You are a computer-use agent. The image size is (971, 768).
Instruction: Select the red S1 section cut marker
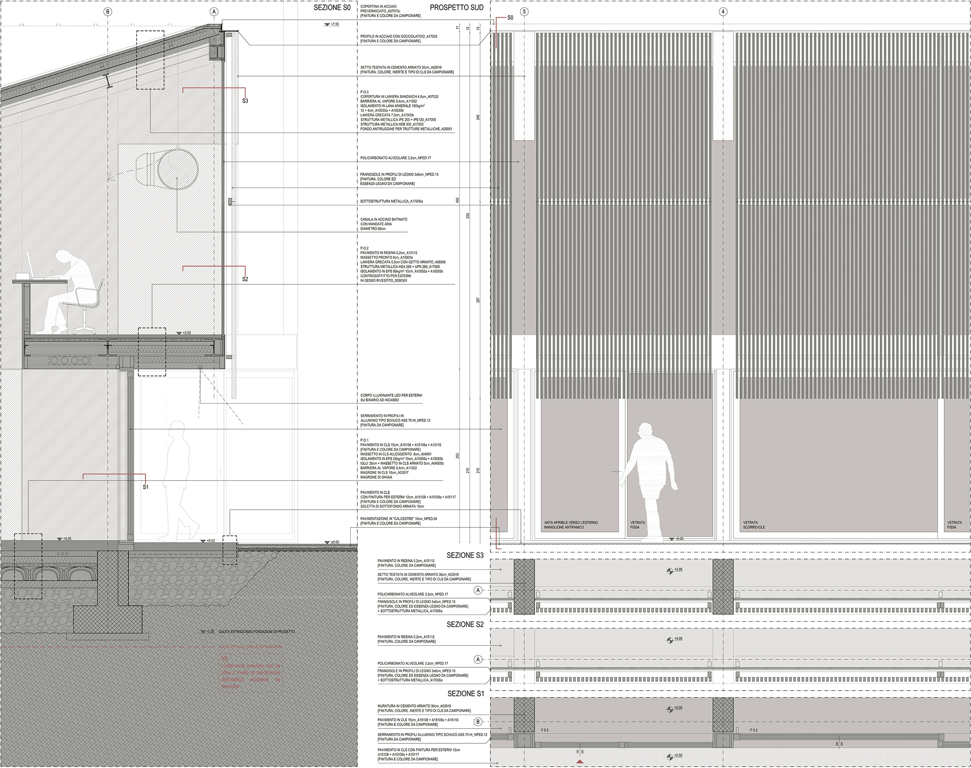coord(146,487)
